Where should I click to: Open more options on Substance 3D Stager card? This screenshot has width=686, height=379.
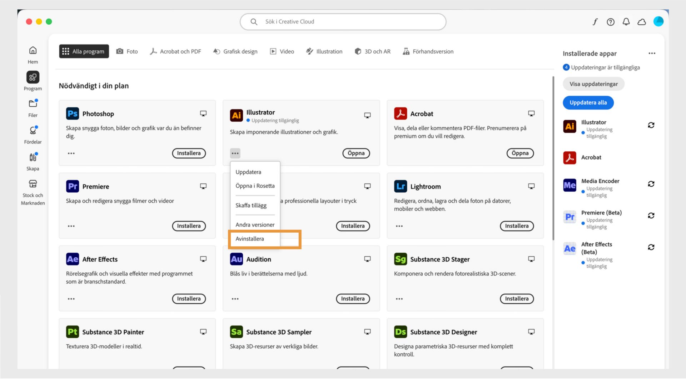click(399, 299)
